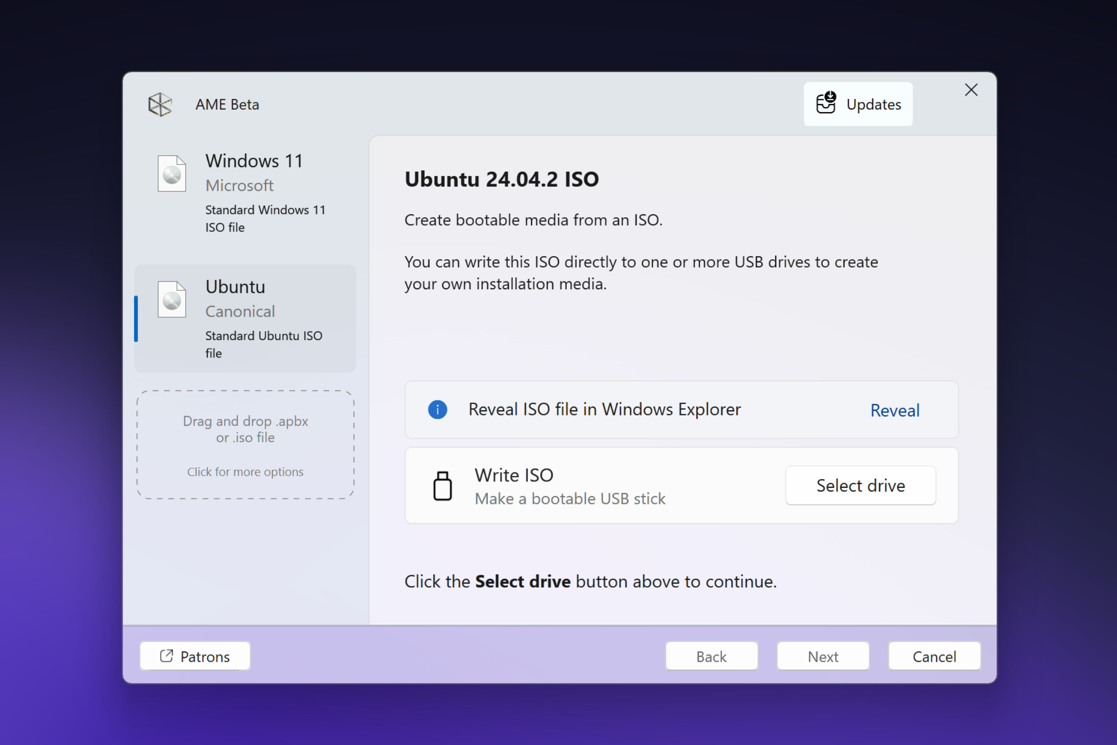This screenshot has width=1117, height=745.
Task: Click the 'Ubuntu 24.04.2 ISO' heading
Action: (502, 179)
